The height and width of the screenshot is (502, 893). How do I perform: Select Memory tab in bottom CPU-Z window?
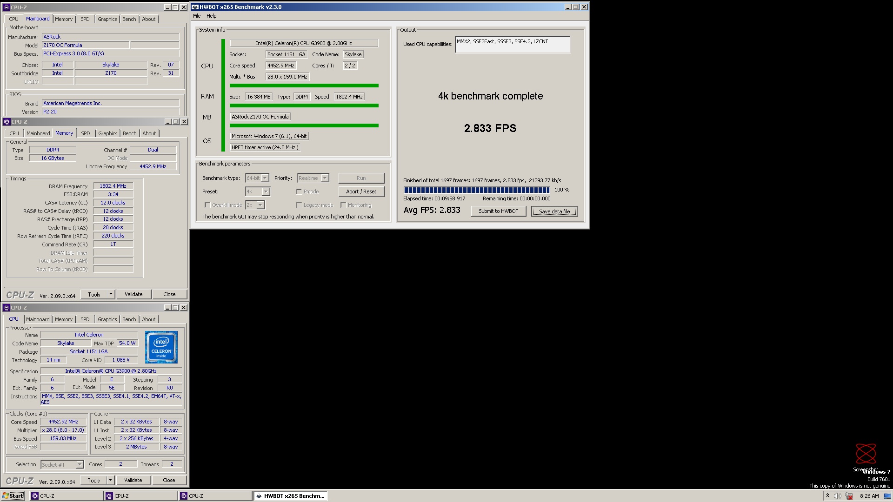[64, 319]
